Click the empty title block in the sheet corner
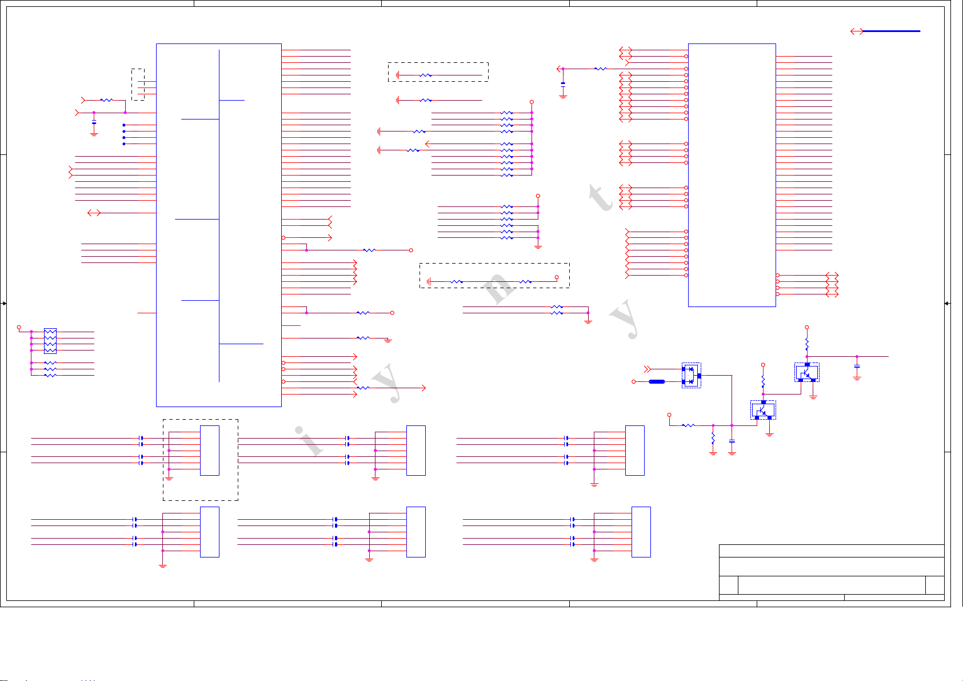The width and height of the screenshot is (963, 681). tap(832, 572)
